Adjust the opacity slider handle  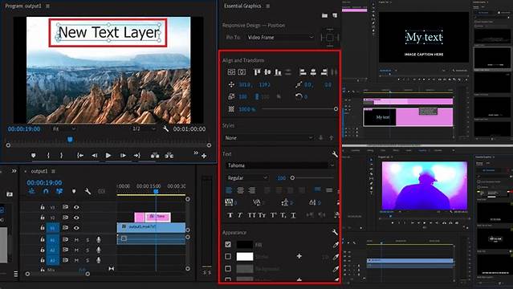[336, 109]
